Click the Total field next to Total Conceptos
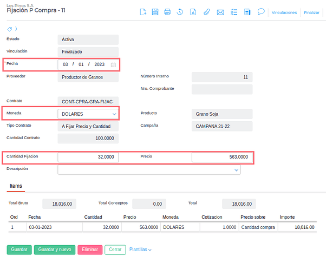Viewport: 326px width, 256px height. tap(239, 204)
